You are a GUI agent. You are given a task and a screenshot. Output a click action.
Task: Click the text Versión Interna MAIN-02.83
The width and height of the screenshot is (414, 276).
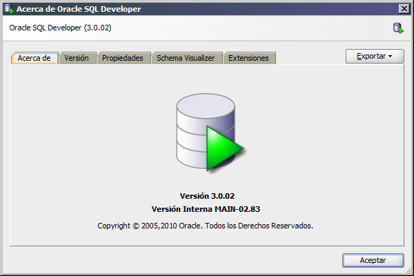click(206, 209)
